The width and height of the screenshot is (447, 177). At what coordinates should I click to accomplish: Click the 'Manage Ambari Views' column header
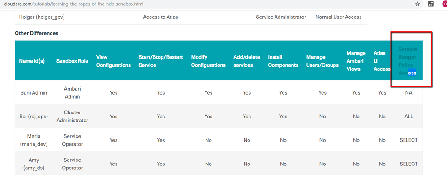(356, 61)
